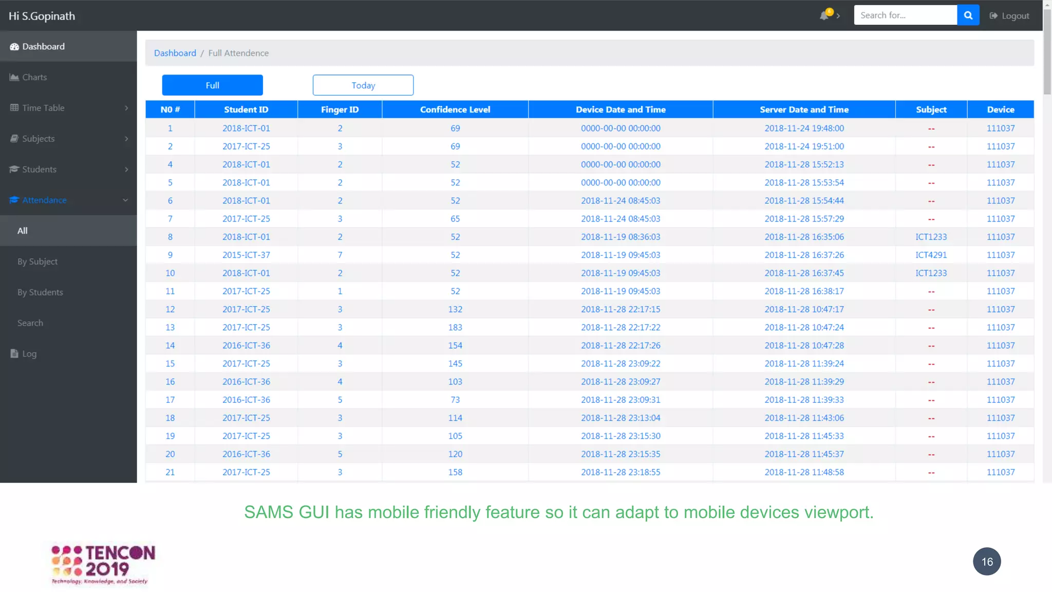
Task: Click server time 2018-11-24 19:51:00
Action: (804, 146)
